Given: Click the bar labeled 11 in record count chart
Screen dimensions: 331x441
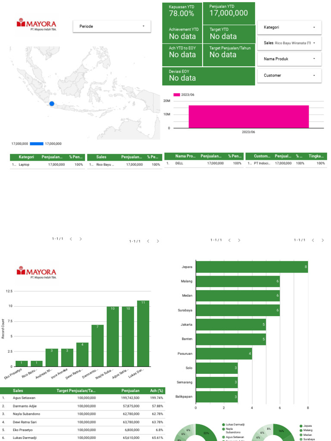Looking at the screenshot, I should click(x=143, y=334).
